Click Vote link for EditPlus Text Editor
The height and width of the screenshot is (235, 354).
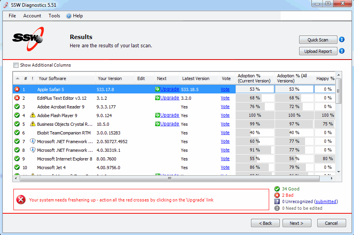point(225,98)
